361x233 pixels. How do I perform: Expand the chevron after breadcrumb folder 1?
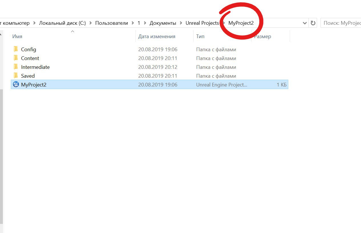pos(145,23)
